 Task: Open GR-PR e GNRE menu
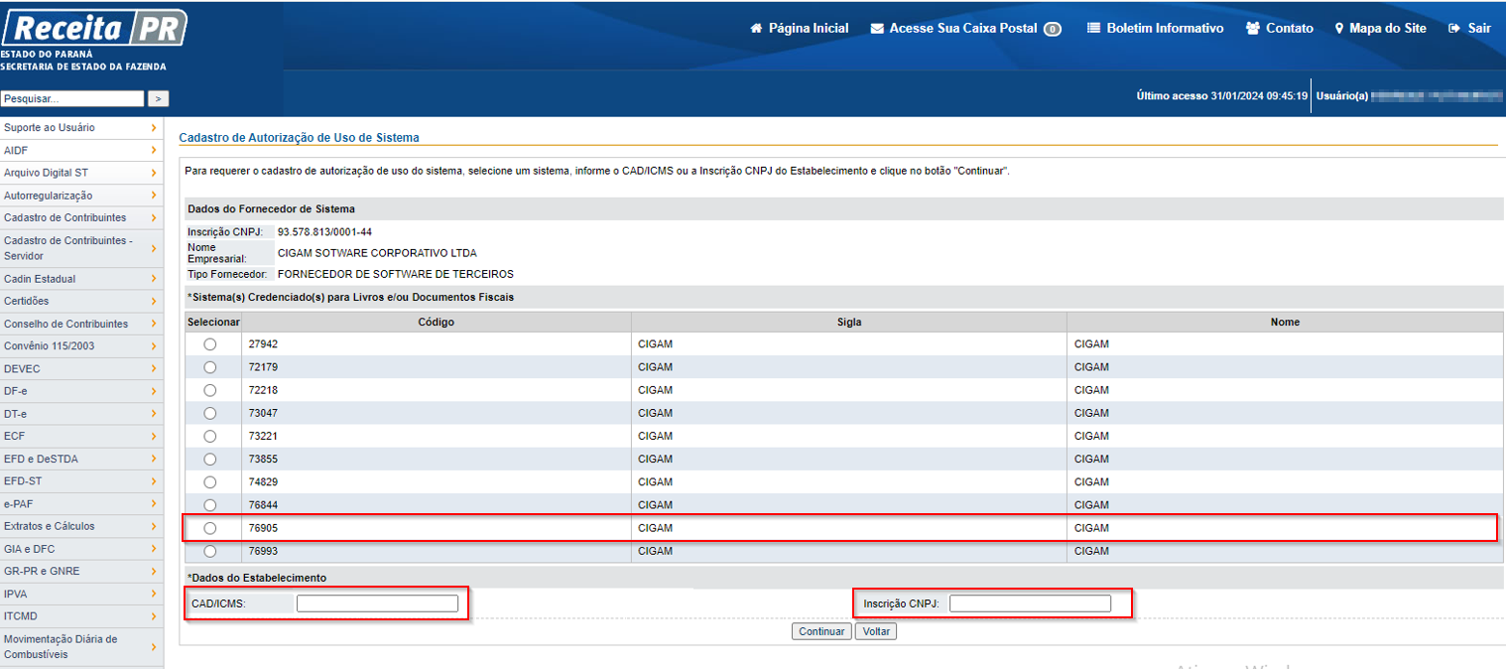tap(81, 572)
